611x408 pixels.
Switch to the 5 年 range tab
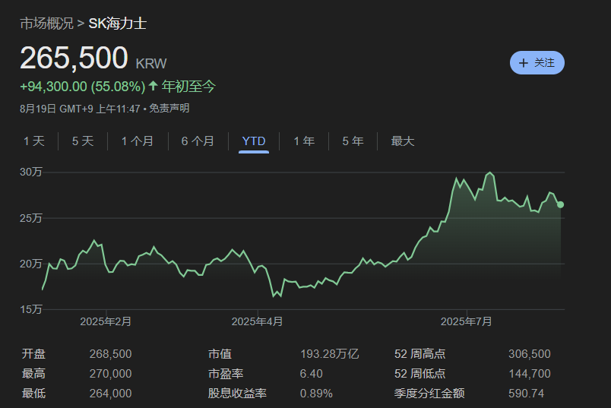(353, 141)
